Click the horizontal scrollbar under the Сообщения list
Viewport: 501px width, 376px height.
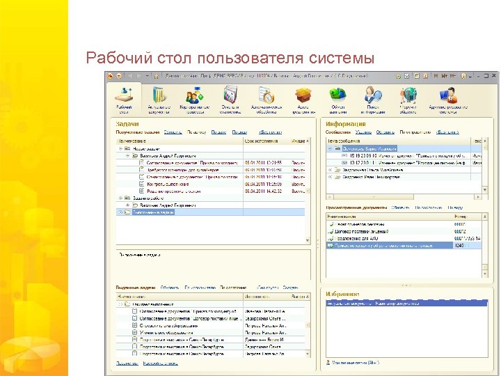(404, 197)
